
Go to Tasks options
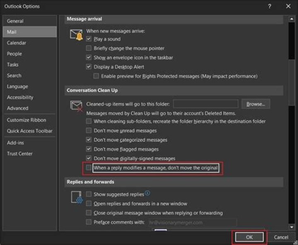click(x=30, y=65)
